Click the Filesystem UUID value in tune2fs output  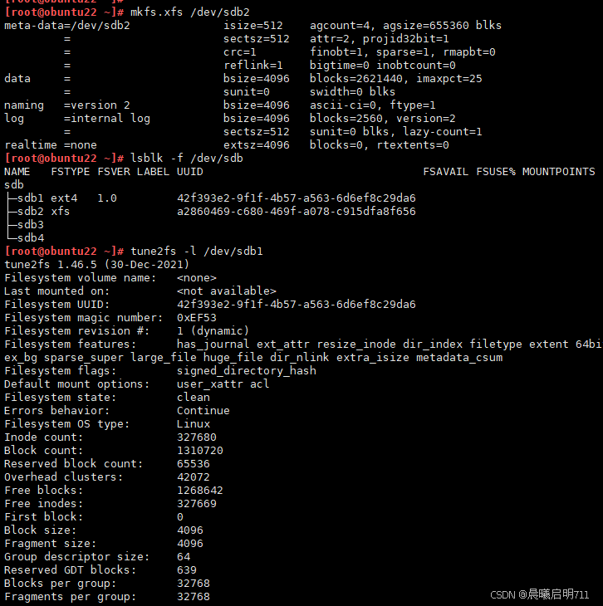[297, 305]
